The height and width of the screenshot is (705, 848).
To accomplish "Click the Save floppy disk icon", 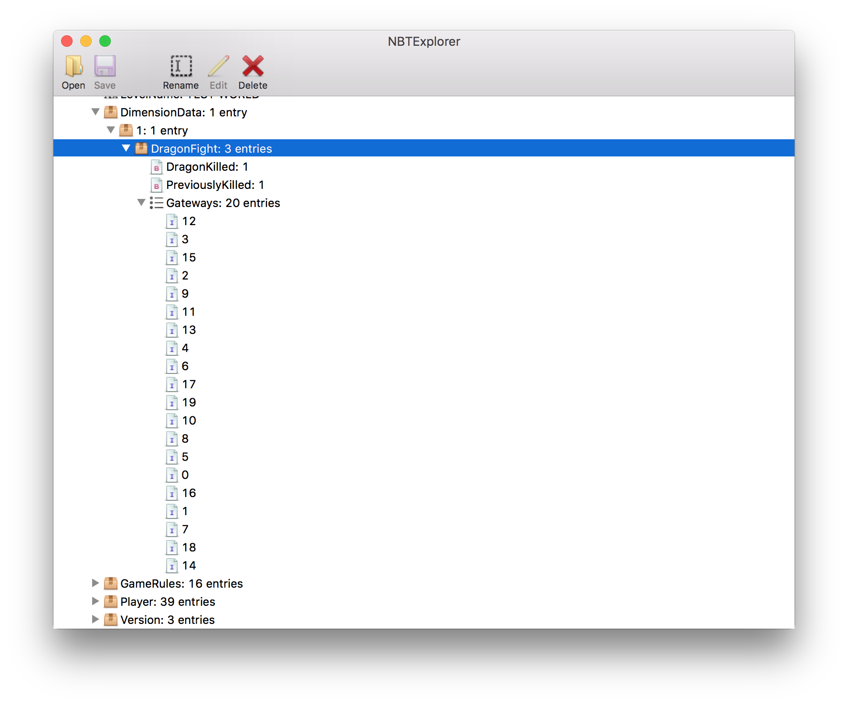I will tap(105, 67).
